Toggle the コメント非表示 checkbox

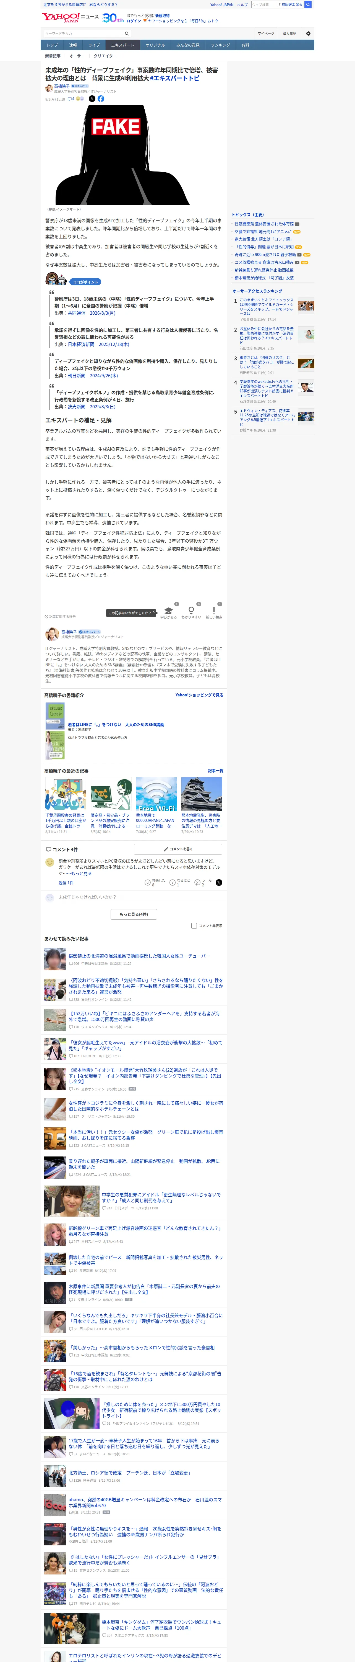(x=193, y=925)
